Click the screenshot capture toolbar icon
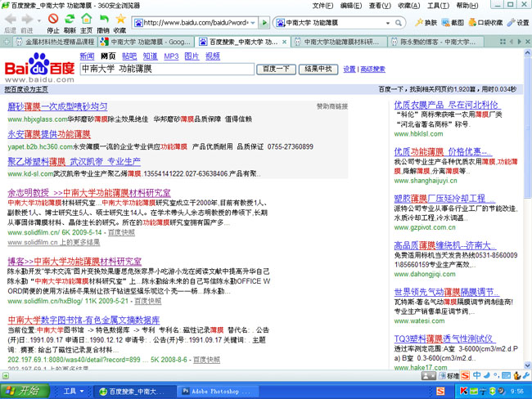This screenshot has width=532, height=399. click(x=445, y=22)
